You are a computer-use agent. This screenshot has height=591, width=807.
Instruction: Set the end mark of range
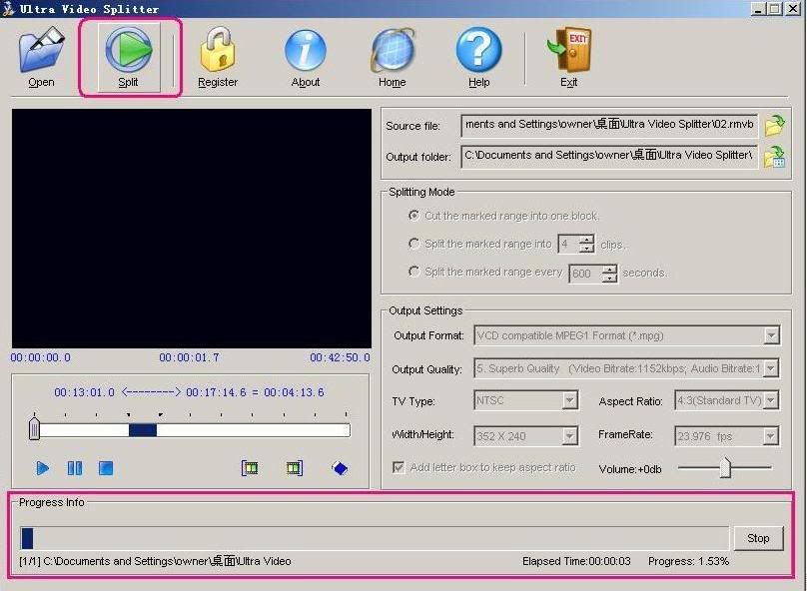click(x=294, y=468)
